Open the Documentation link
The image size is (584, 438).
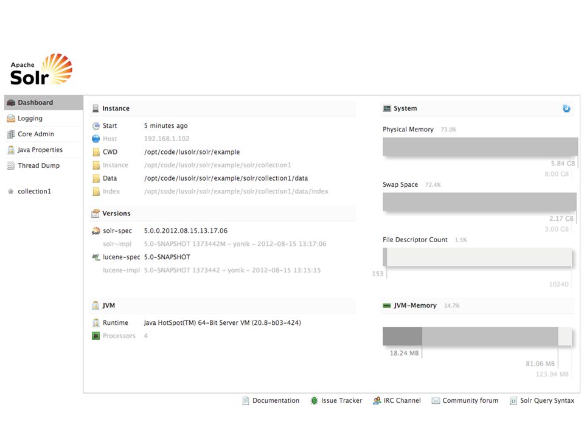click(x=276, y=401)
